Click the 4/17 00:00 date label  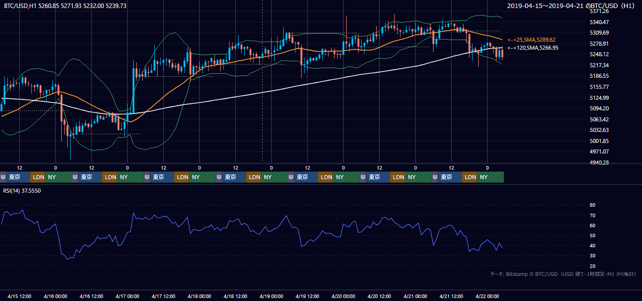tap(127, 296)
